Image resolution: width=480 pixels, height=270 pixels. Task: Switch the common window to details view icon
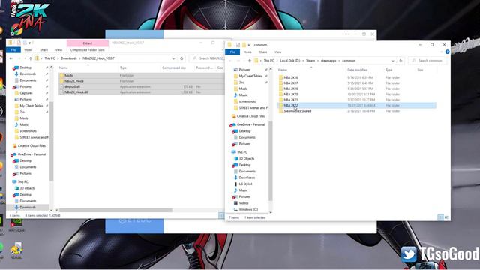[x=440, y=217]
